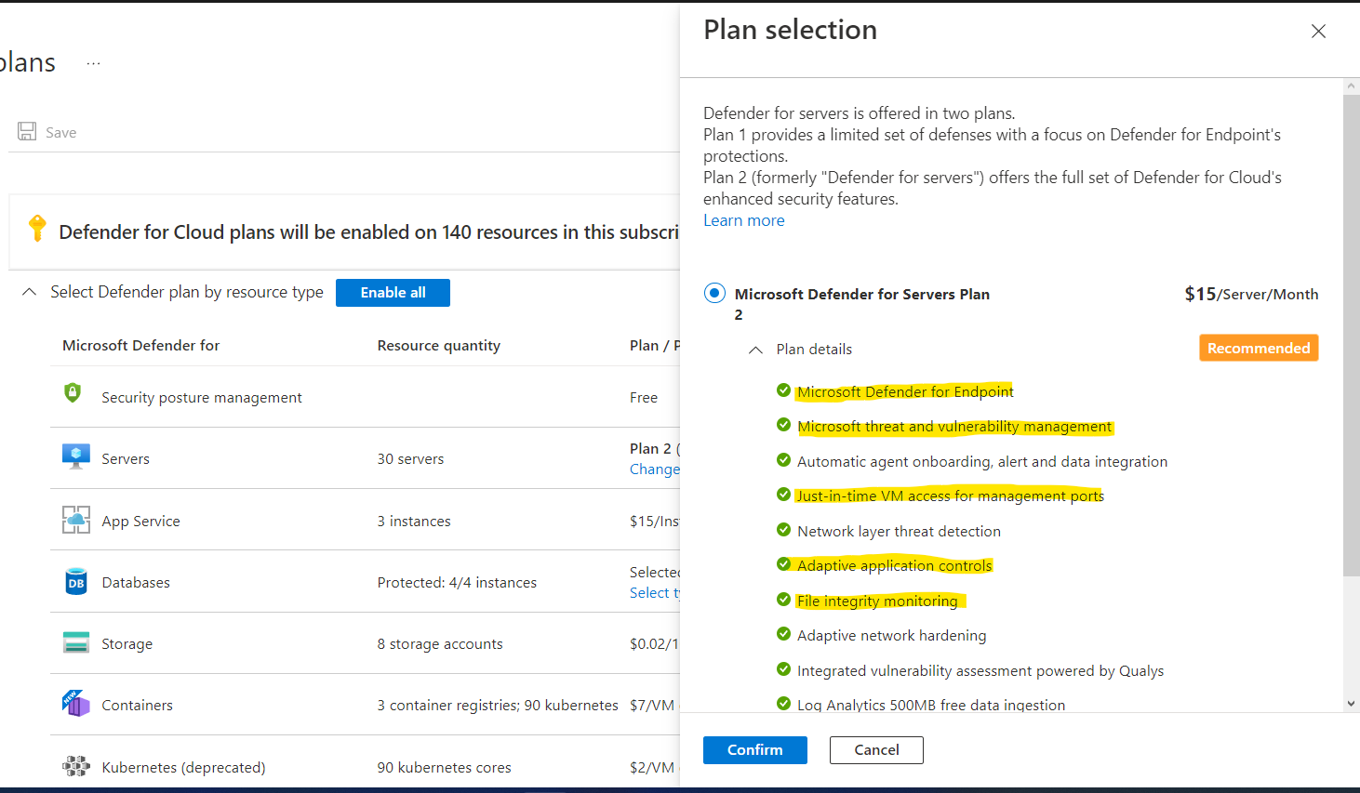Screen dimensions: 1360x793
Task: Click the scroll down arrow in plan panel
Action: pyautogui.click(x=1352, y=704)
